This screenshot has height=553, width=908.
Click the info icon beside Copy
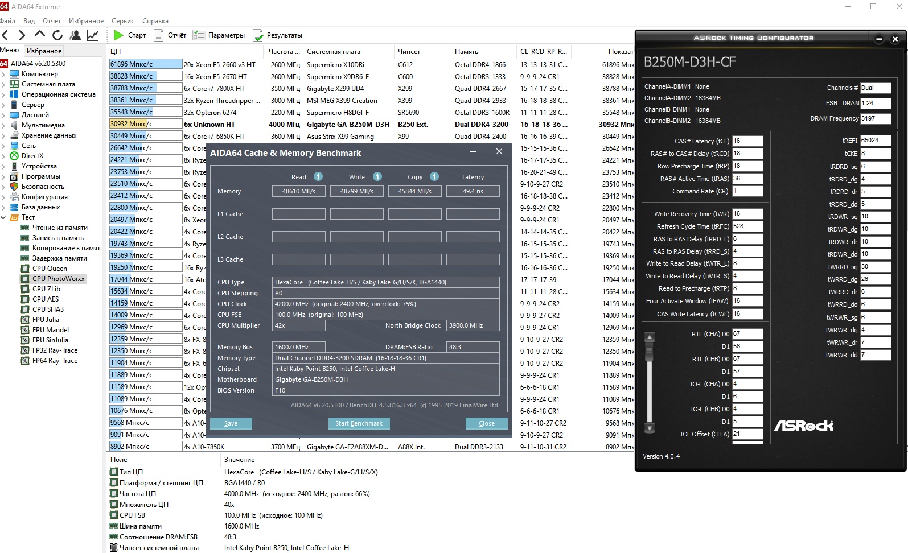434,176
